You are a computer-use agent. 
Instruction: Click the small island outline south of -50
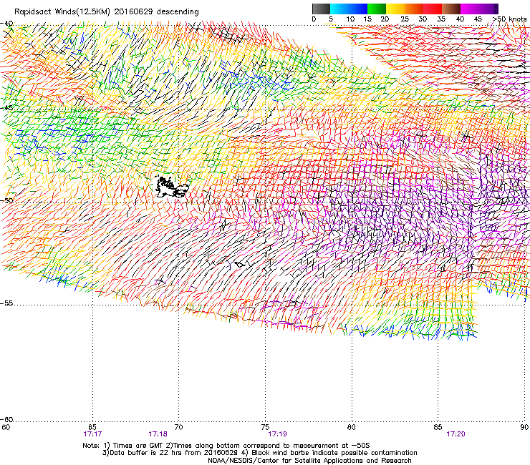(x=240, y=265)
